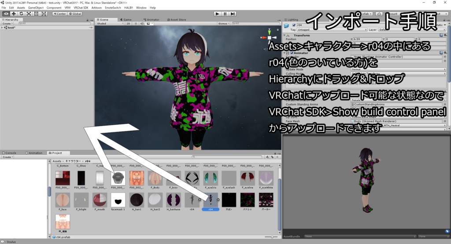This screenshot has height=244, width=451.
Task: Select the F_eyeWhite material asset
Action: pyautogui.click(x=266, y=180)
